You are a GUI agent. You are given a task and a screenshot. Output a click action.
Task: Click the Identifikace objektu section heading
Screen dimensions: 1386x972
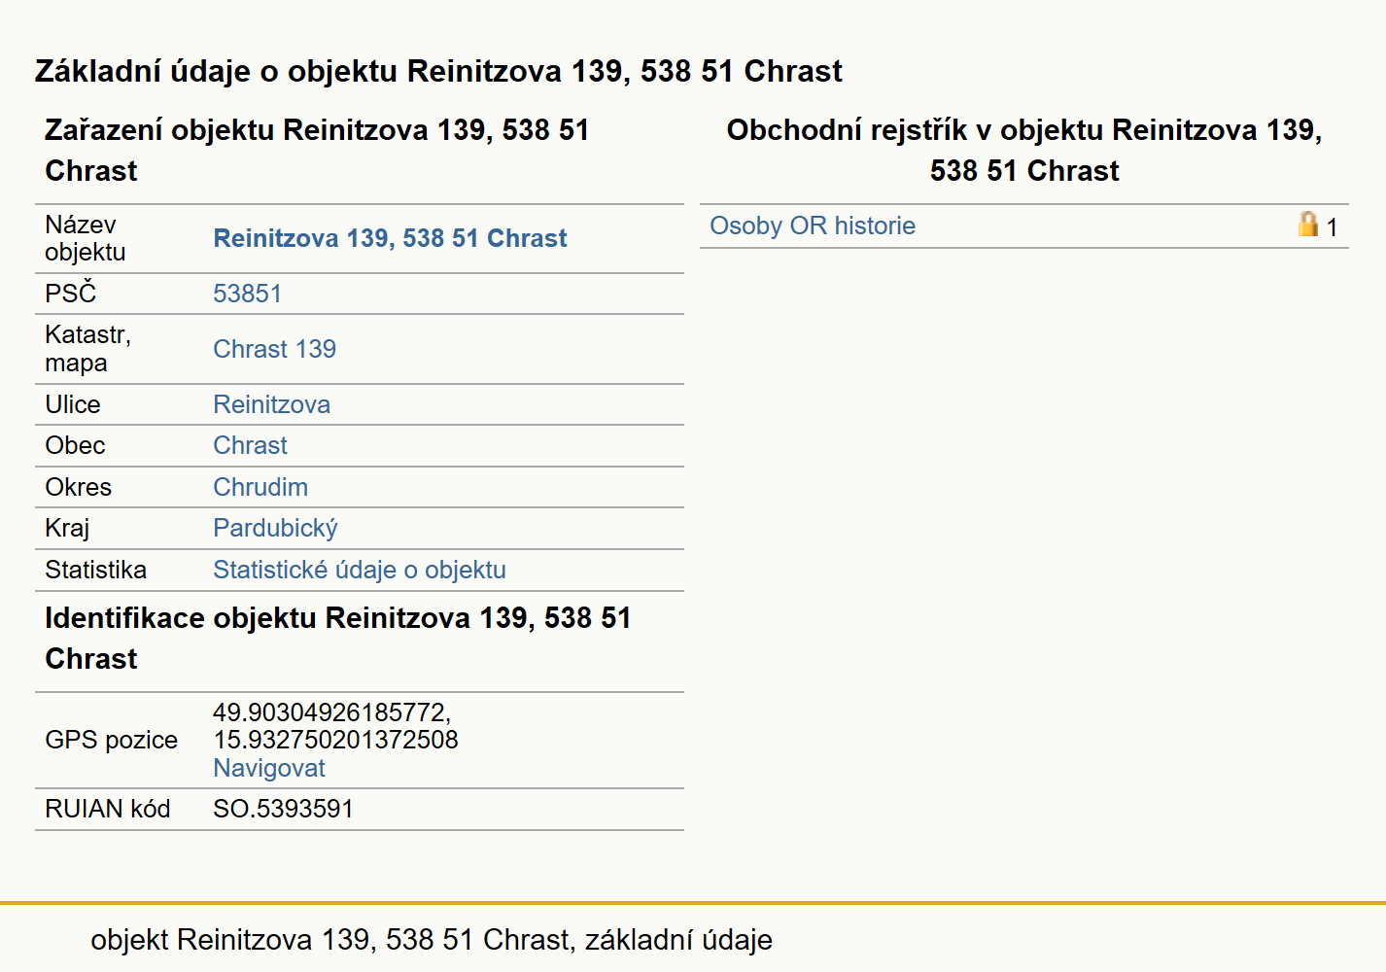point(338,638)
